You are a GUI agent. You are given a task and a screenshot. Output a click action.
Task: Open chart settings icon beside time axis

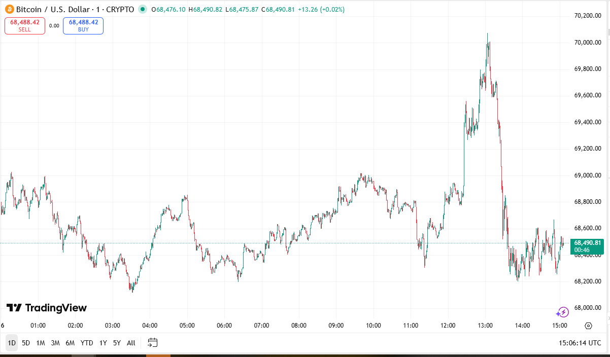coord(588,326)
